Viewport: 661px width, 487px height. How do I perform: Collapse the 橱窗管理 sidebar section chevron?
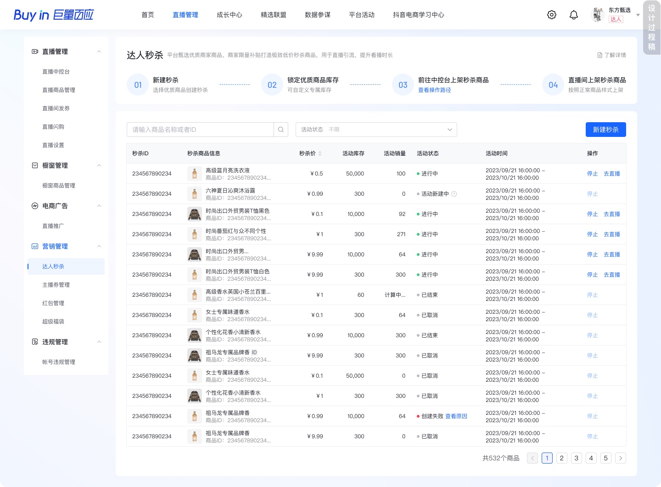point(99,165)
